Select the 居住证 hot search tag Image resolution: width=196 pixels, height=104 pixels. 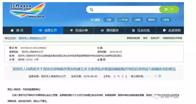click(x=152, y=20)
